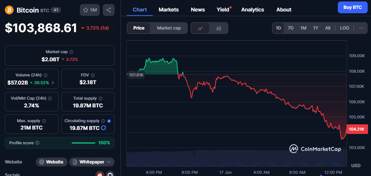
Task: Open the Yield tab
Action: 223,10
